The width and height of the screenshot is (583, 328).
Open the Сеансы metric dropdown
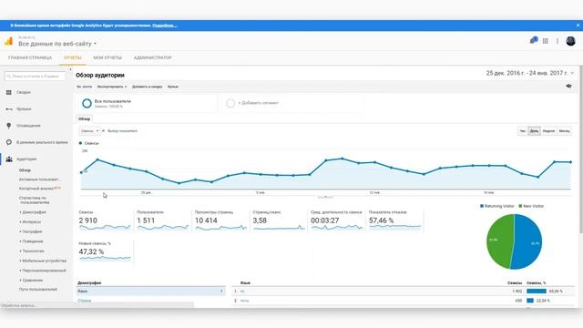(89, 131)
